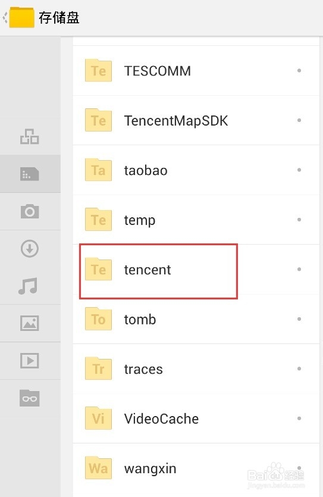Open the camera category in sidebar
Viewport: 323px width, 497px height.
coord(30,211)
